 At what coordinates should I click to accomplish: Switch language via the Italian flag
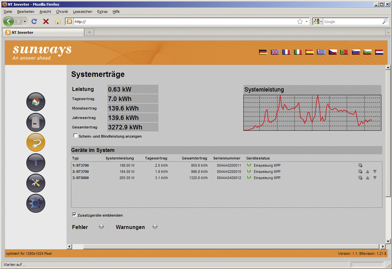coord(298,52)
